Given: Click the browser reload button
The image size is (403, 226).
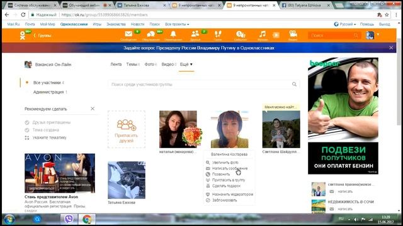Looking at the screenshot, I should 23,14.
